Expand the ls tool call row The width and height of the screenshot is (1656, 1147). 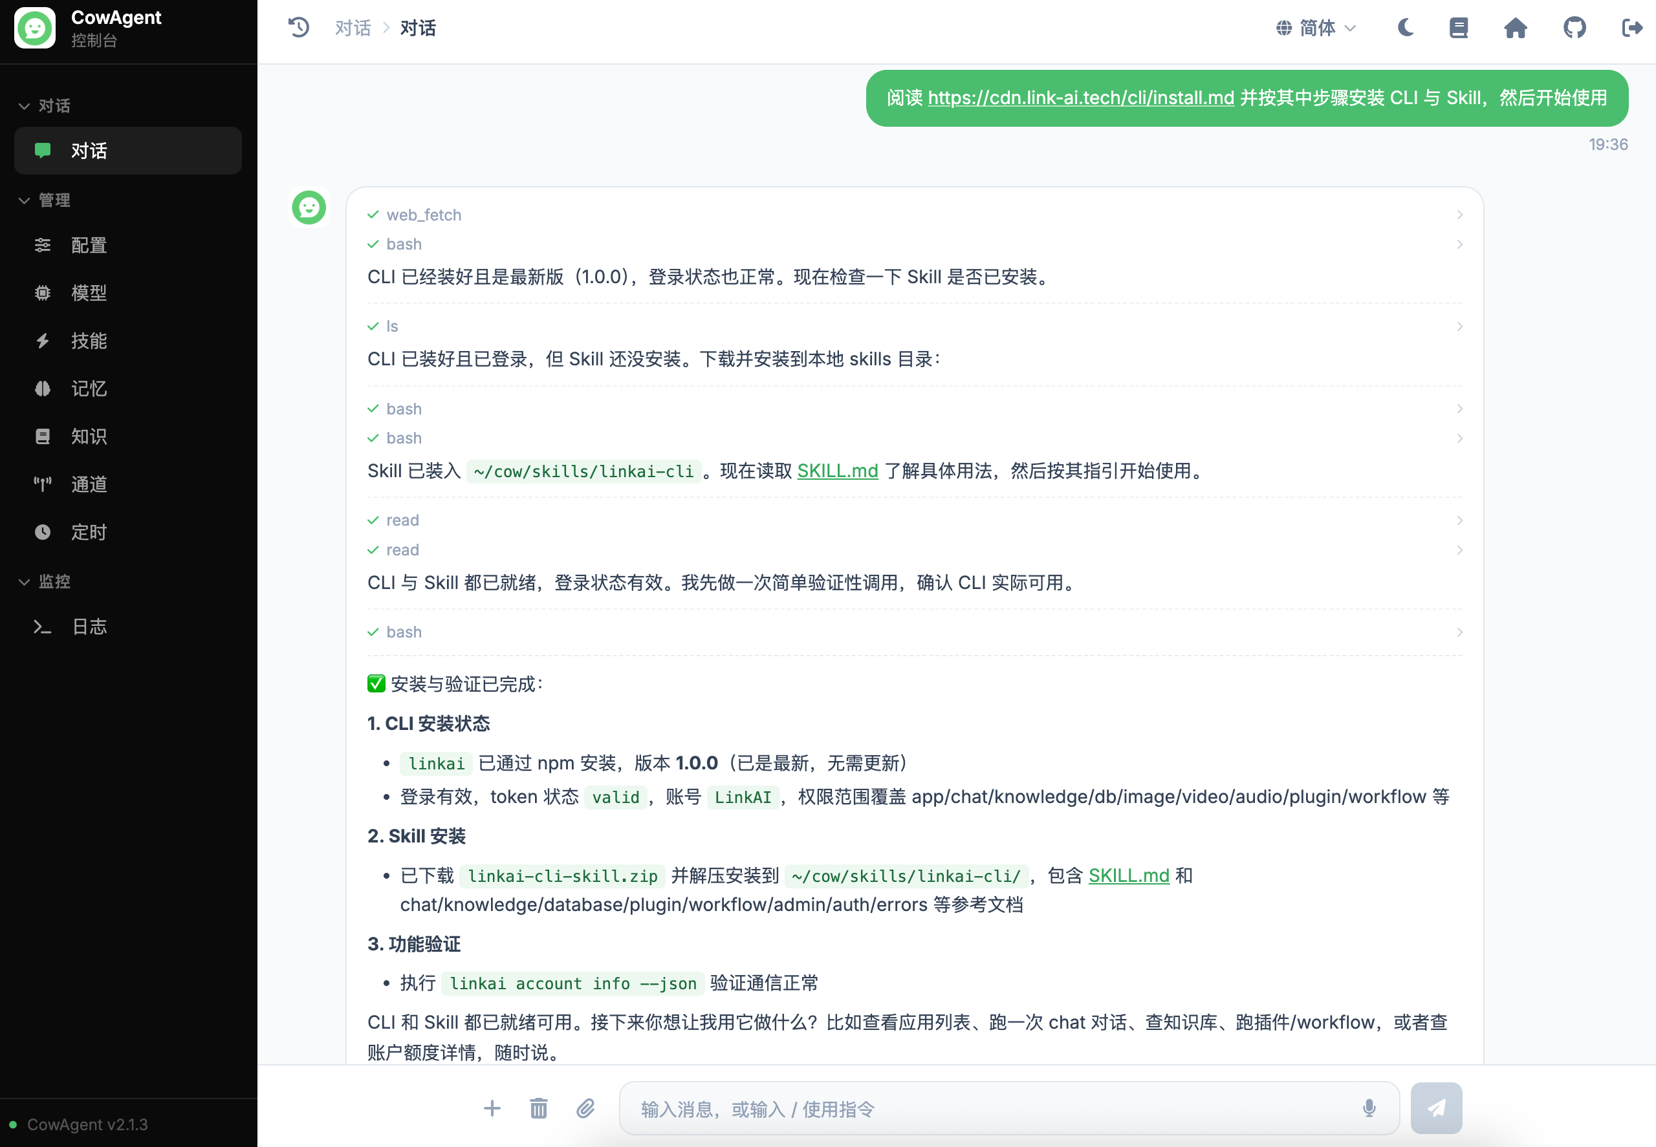(915, 327)
